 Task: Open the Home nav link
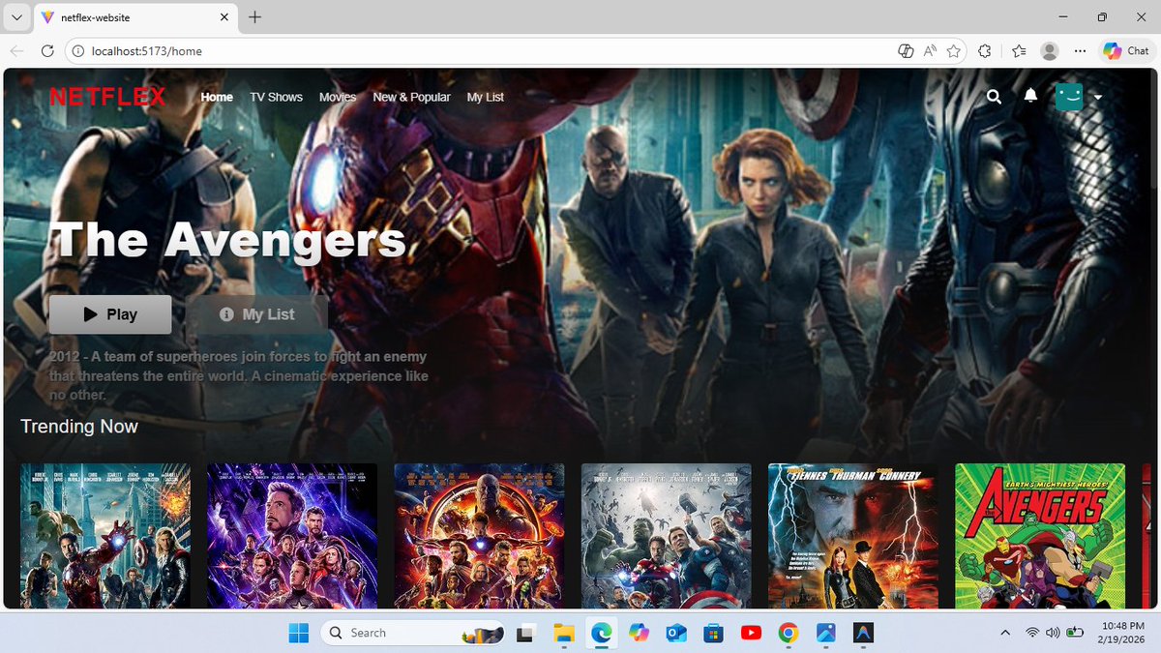(x=217, y=97)
